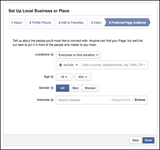The width and height of the screenshot is (160, 150).
Task: Choose Men as target gender
Action: [x=75, y=88]
